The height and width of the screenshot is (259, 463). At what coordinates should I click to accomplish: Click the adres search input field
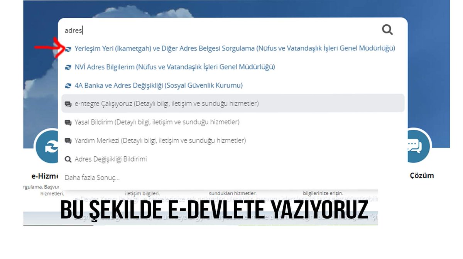pyautogui.click(x=154, y=29)
